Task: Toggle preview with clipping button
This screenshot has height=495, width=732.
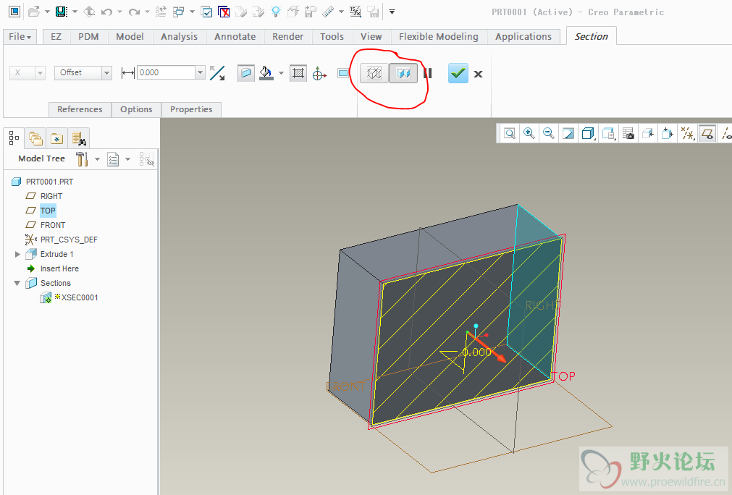Action: pos(403,73)
